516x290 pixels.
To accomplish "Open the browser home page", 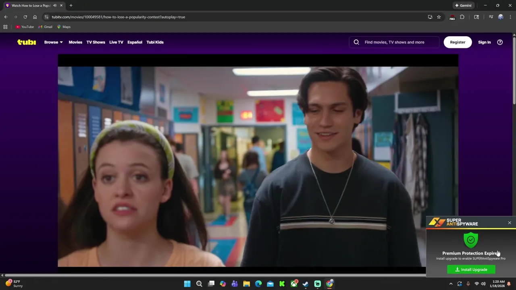I will 35,17.
